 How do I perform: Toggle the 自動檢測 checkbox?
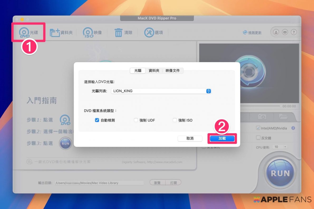point(97,120)
